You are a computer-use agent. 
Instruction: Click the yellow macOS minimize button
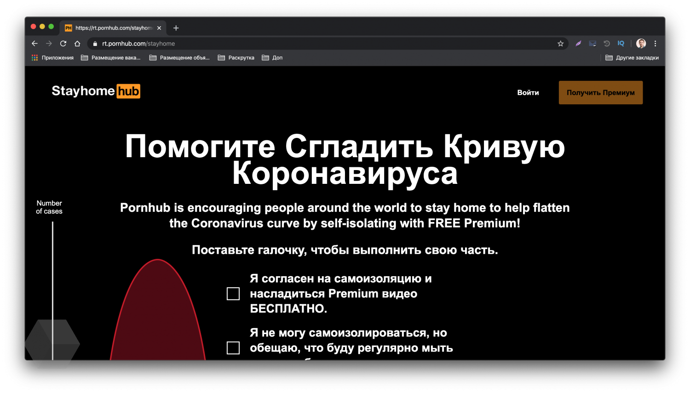pyautogui.click(x=42, y=27)
